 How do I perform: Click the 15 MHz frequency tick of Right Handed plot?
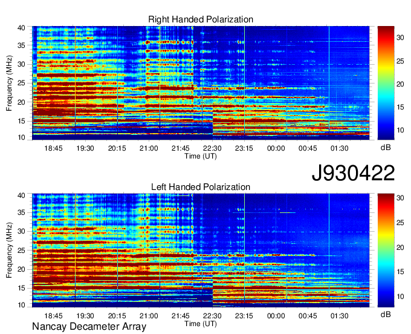click(x=22, y=121)
